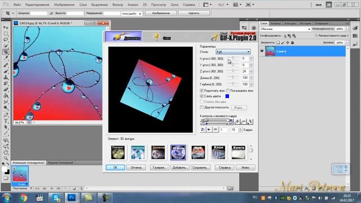Screen dimensions: 361x203
Task: Select the Куб effect thumbnail
Action: pyautogui.click(x=198, y=152)
